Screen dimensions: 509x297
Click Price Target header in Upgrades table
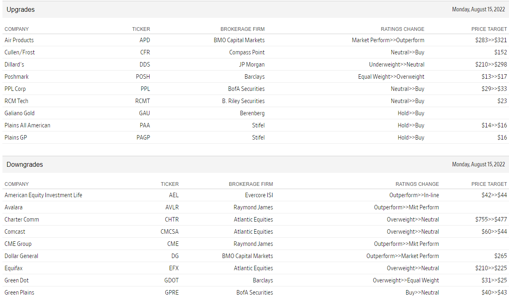pos(489,29)
